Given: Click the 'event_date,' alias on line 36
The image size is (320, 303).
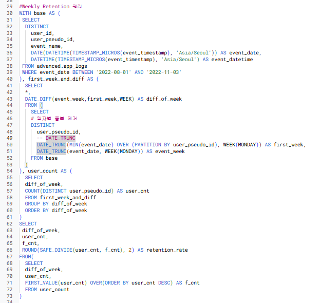Looking at the screenshot, I should click(x=245, y=53).
